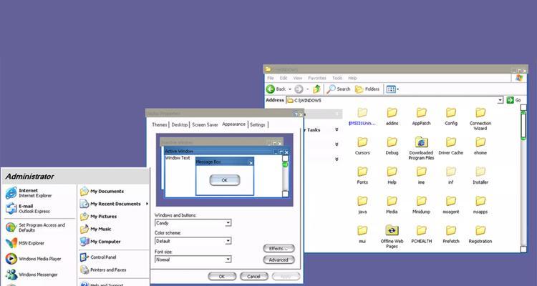Viewport: 537px width, 286px height.
Task: Open Color scheme dropdown
Action: (x=228, y=241)
